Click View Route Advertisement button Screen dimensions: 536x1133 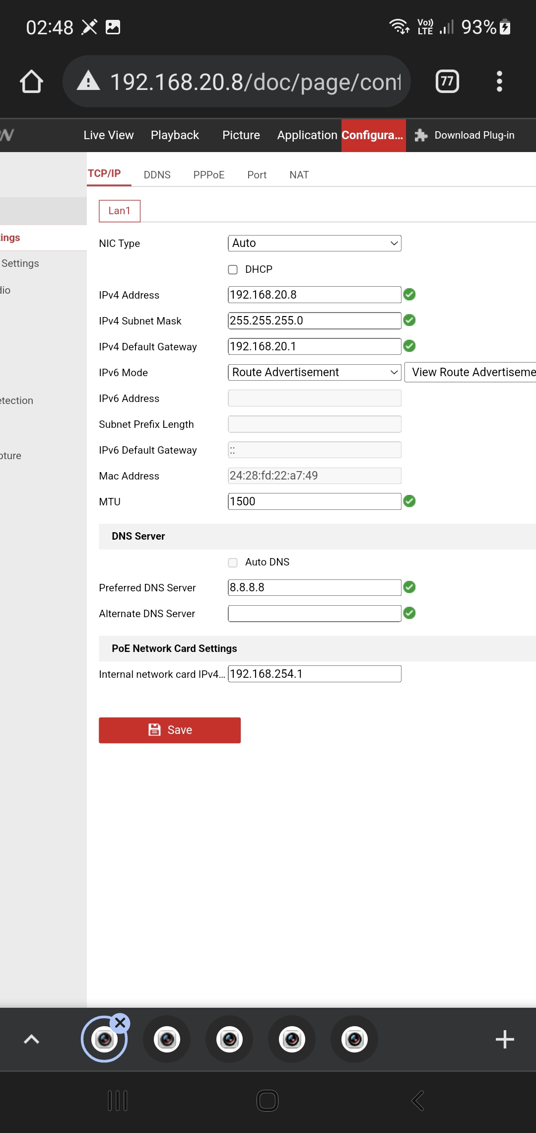click(471, 373)
